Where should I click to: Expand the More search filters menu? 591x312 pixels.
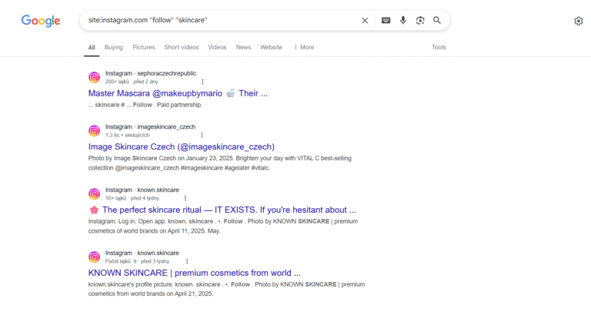304,47
